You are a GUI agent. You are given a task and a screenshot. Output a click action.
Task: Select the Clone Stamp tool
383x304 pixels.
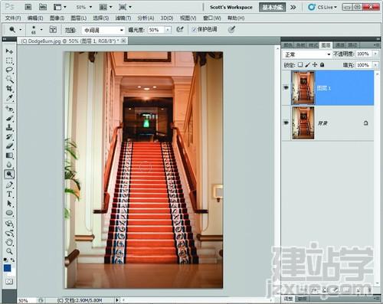pos(9,127)
